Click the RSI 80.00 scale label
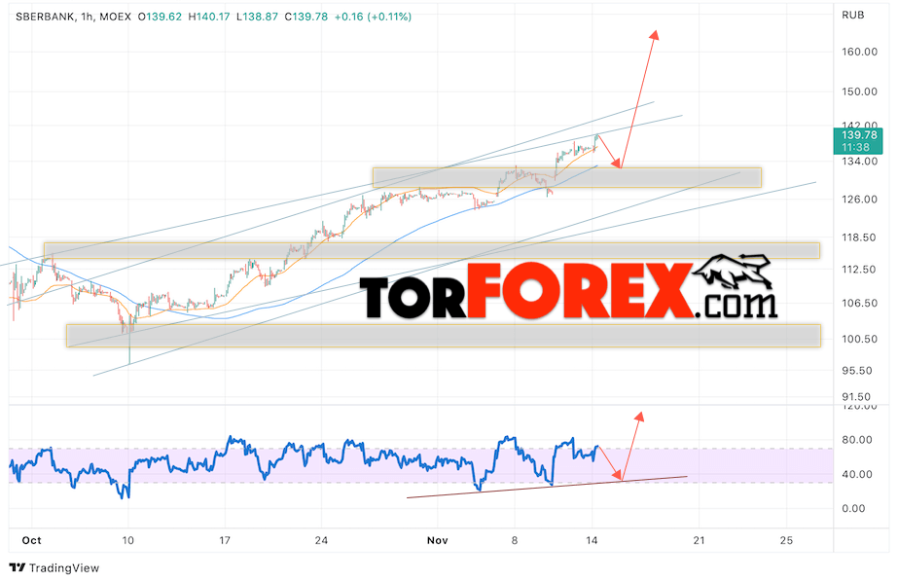Viewport: 898px width, 583px height. (x=857, y=440)
